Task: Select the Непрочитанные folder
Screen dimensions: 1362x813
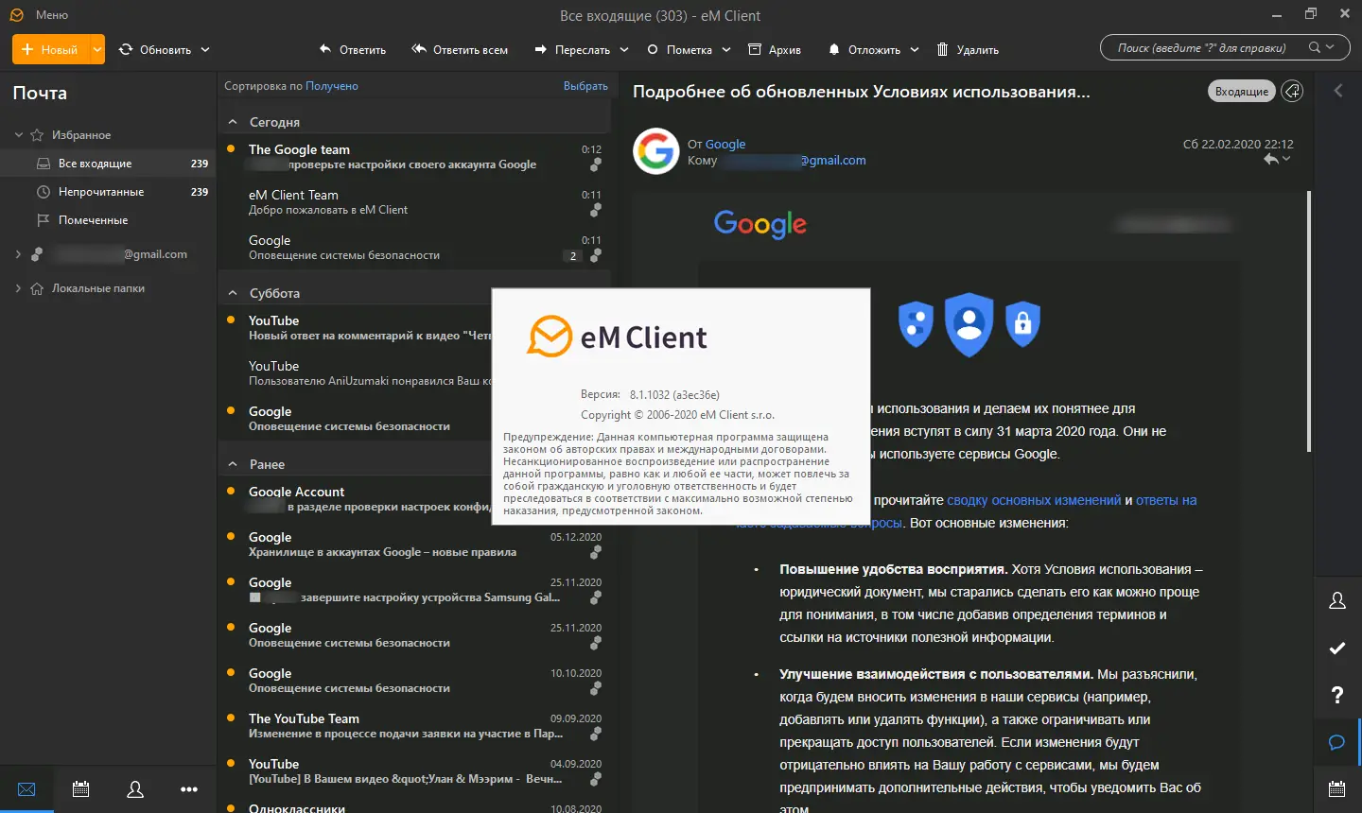Action: click(108, 192)
